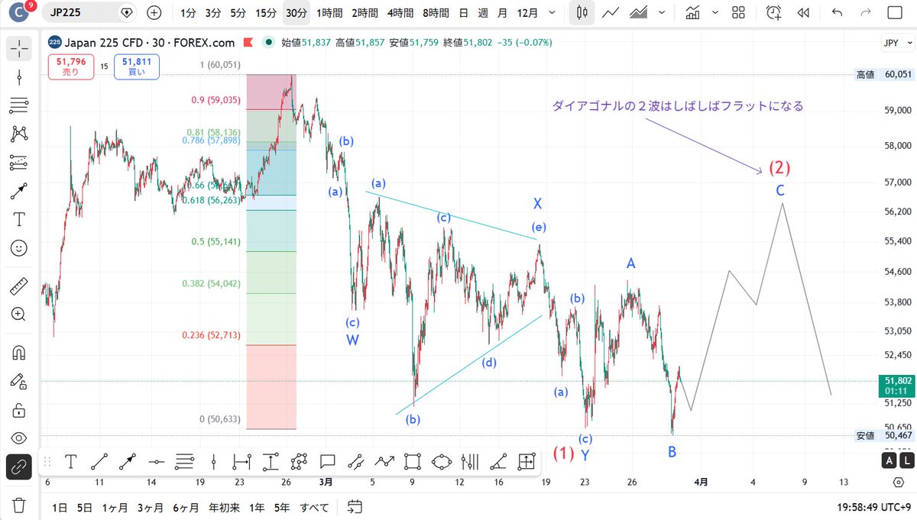Toggle stay in drawing mode
The height and width of the screenshot is (520, 917).
pos(19,380)
